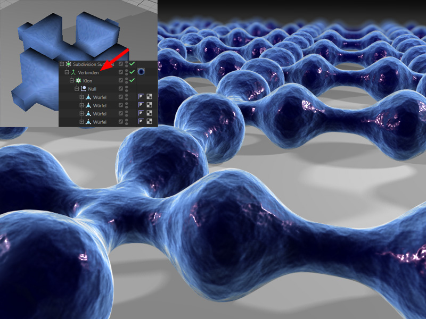426x319 pixels.
Task: Click the UVW checkerboard tag on last Würfel
Action: coord(149,121)
